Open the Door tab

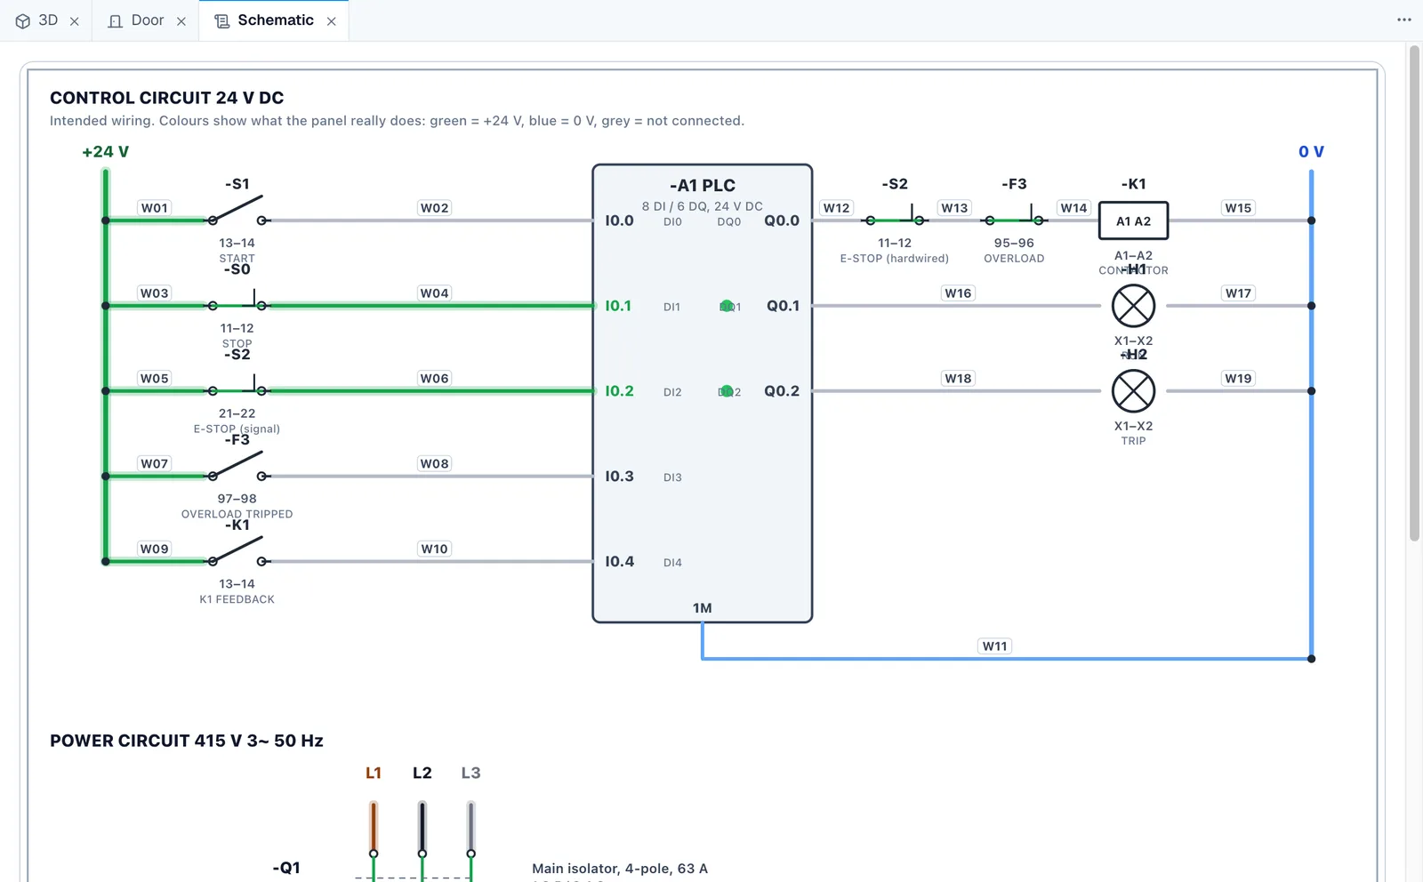tap(148, 20)
